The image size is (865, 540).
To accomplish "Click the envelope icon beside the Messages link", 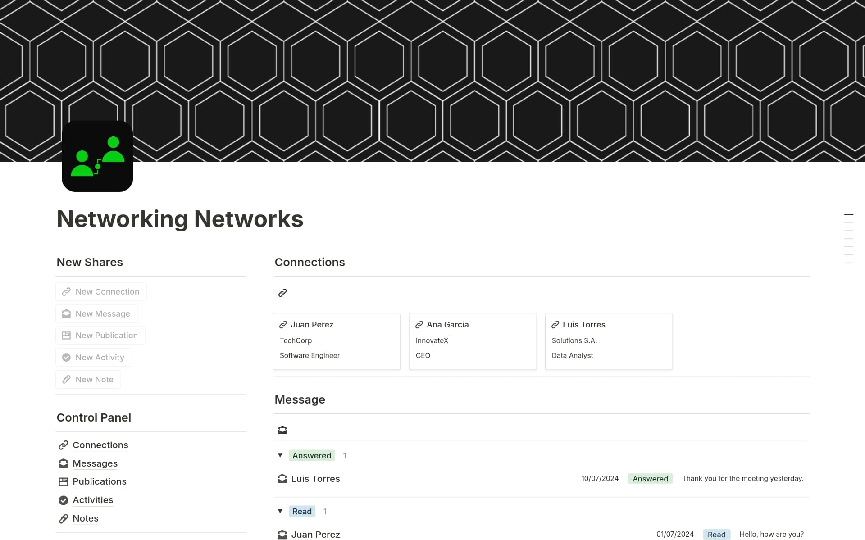I will click(x=63, y=463).
